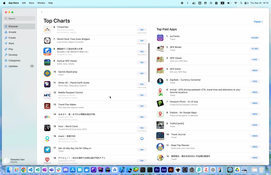Image resolution: width=271 pixels, height=175 pixels.
Task: Open Updates in the sidebar
Action: 19,66
